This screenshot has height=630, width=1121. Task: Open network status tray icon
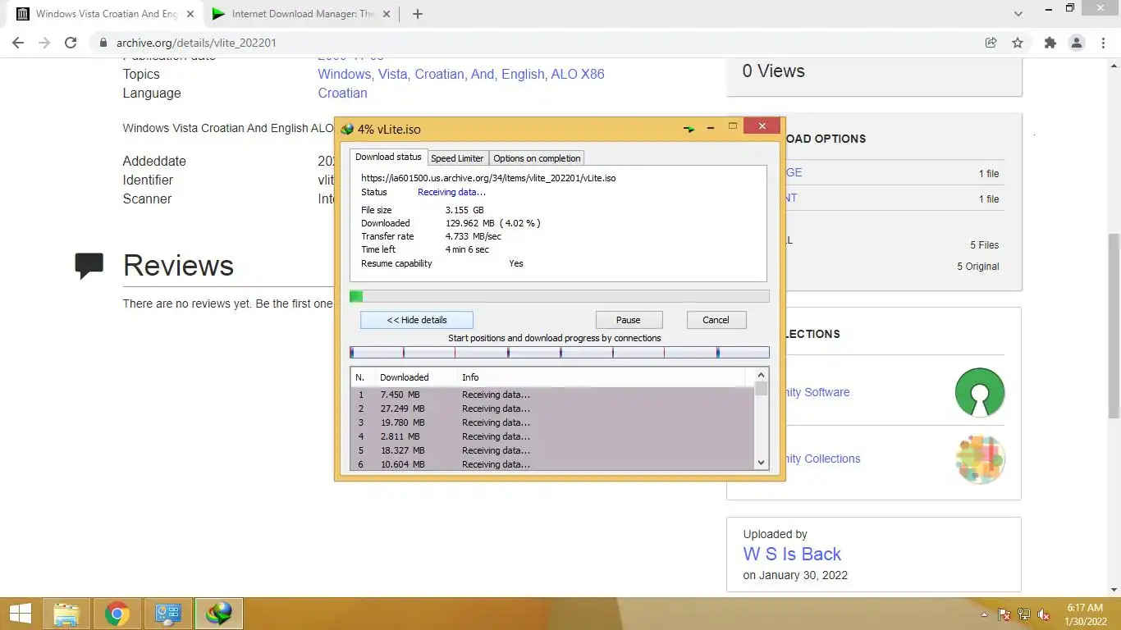[1024, 614]
